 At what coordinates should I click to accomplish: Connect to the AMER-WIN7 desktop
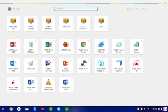click(66, 23)
